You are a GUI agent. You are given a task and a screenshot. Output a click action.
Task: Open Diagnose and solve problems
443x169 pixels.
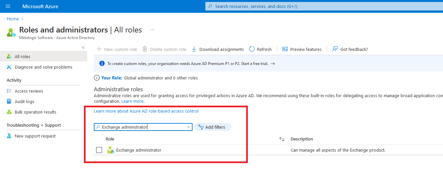(43, 67)
